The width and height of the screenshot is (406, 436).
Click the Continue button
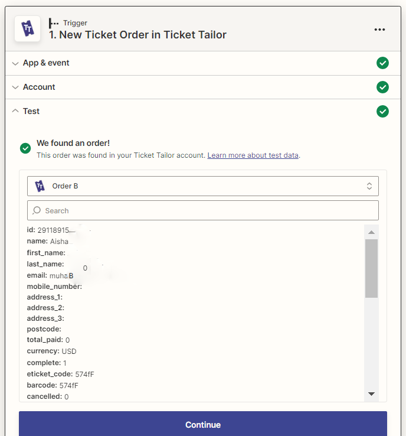point(203,425)
